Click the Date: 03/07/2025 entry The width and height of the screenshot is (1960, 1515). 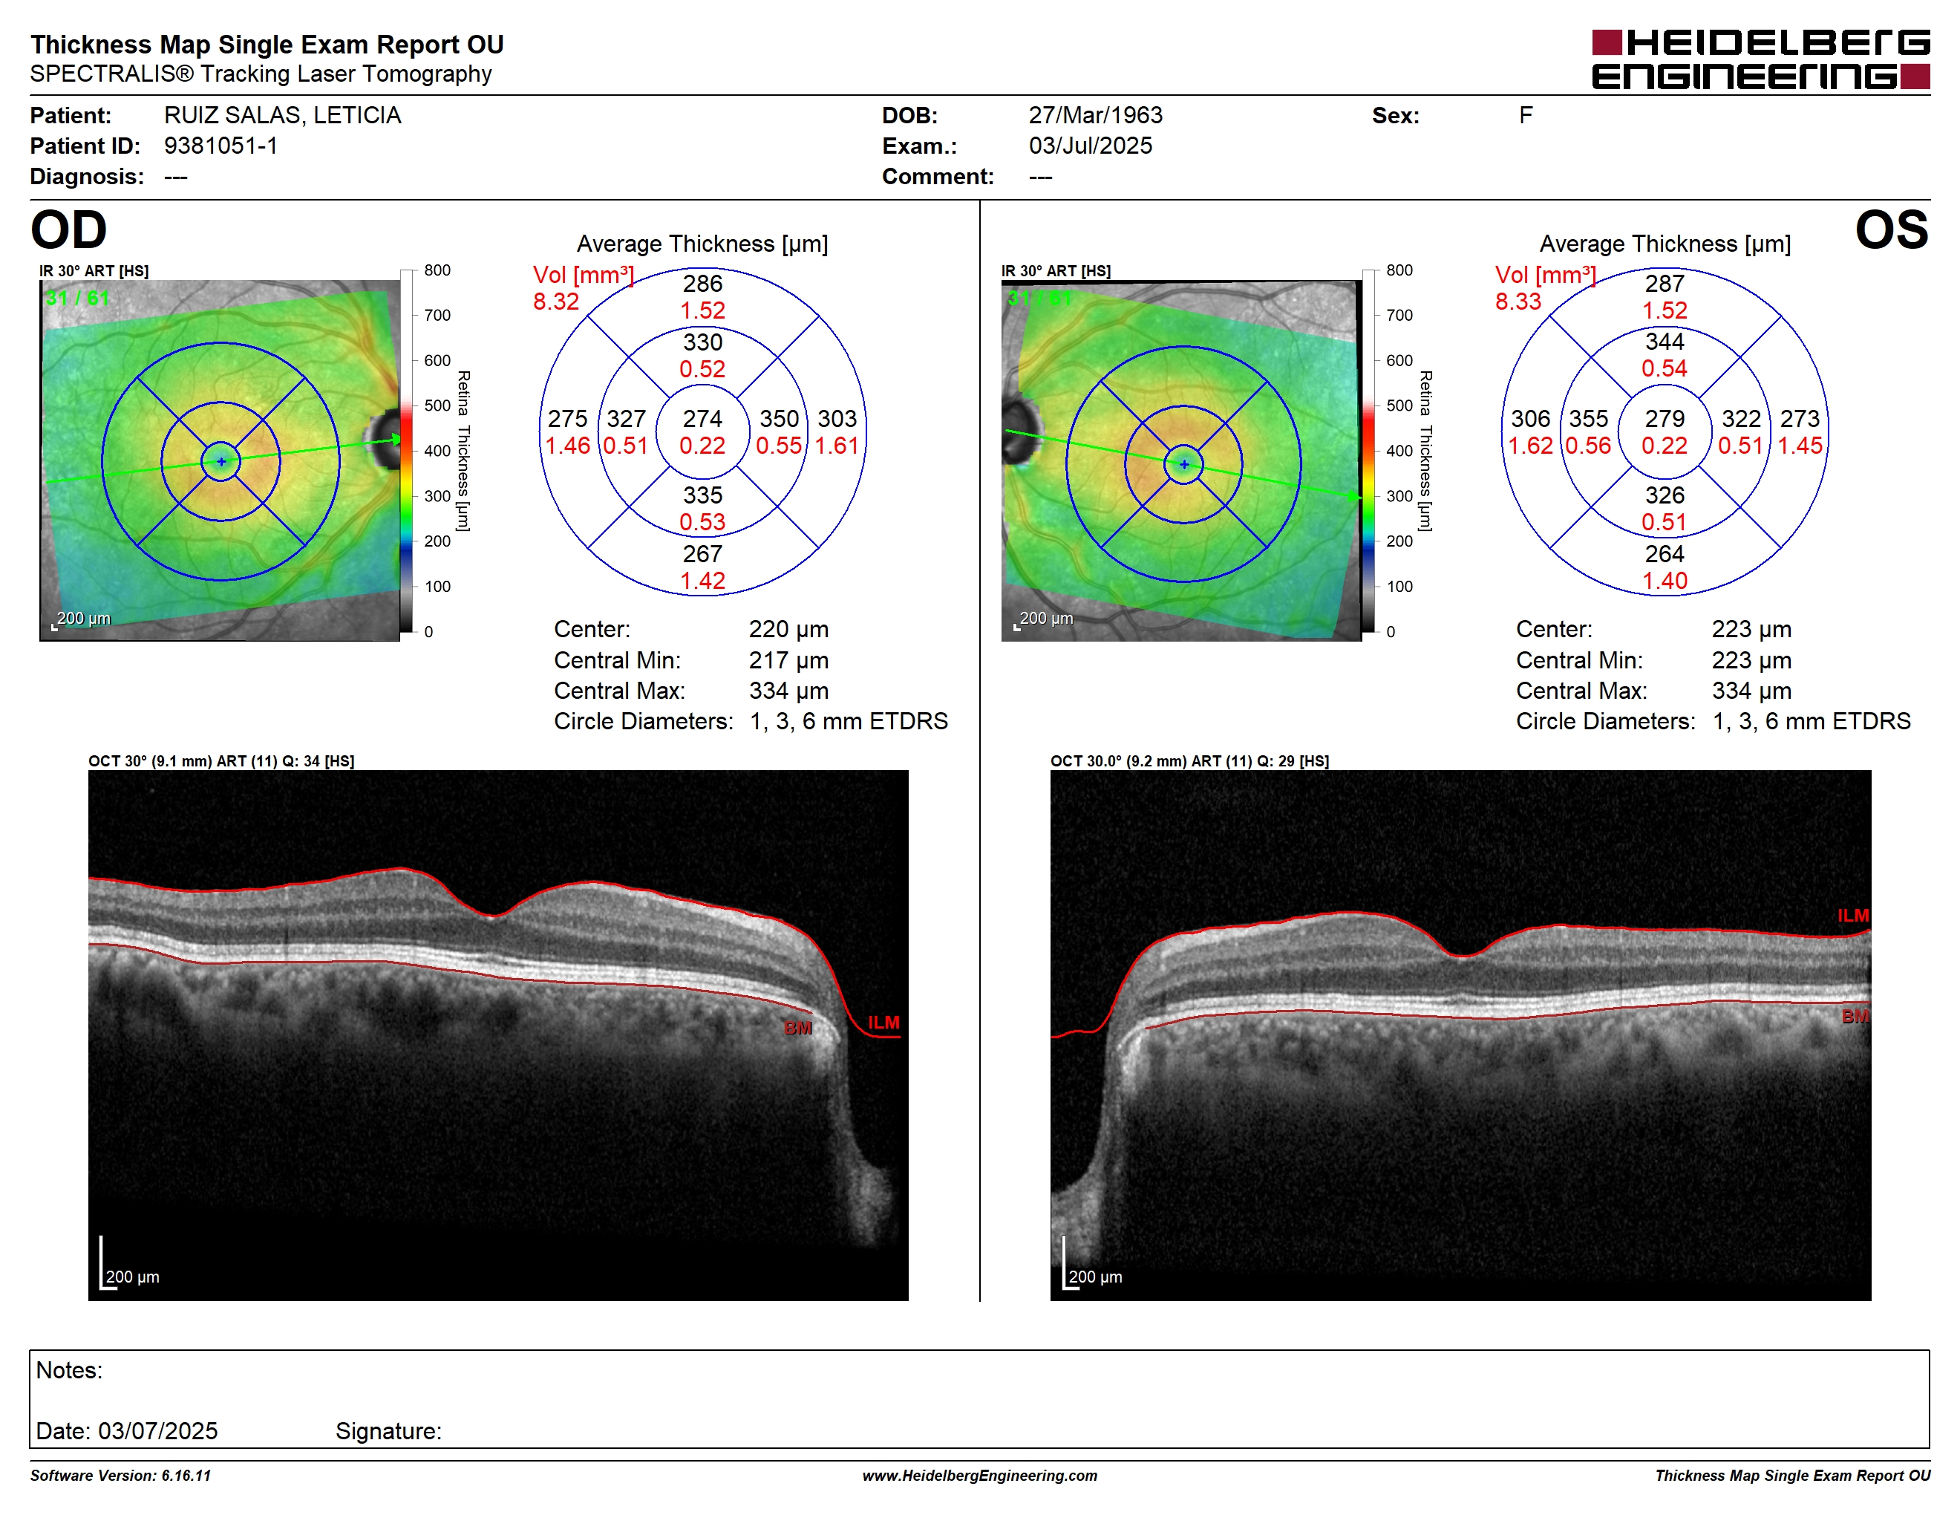pos(126,1432)
